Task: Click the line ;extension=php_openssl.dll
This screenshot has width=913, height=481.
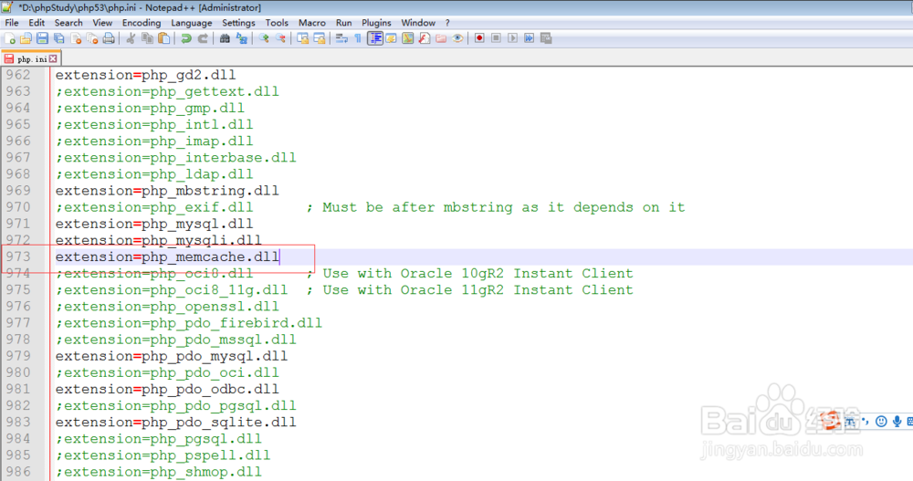Action: 167,307
